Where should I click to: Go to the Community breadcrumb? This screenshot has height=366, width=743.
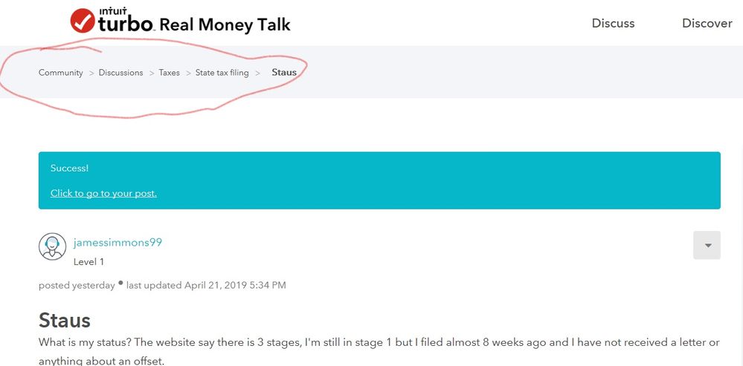61,73
